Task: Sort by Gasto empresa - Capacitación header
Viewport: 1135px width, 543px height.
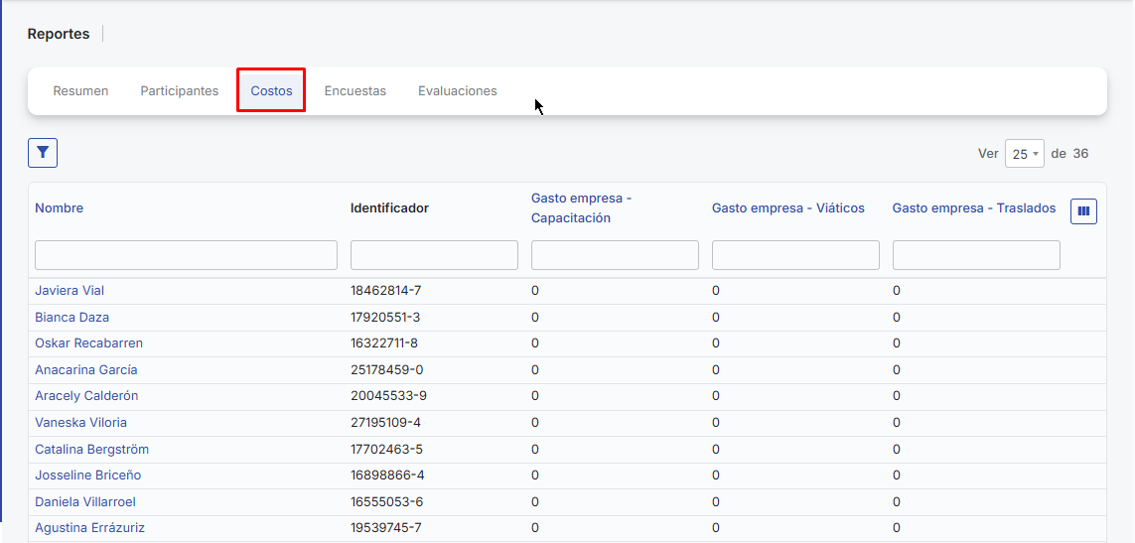Action: 582,208
